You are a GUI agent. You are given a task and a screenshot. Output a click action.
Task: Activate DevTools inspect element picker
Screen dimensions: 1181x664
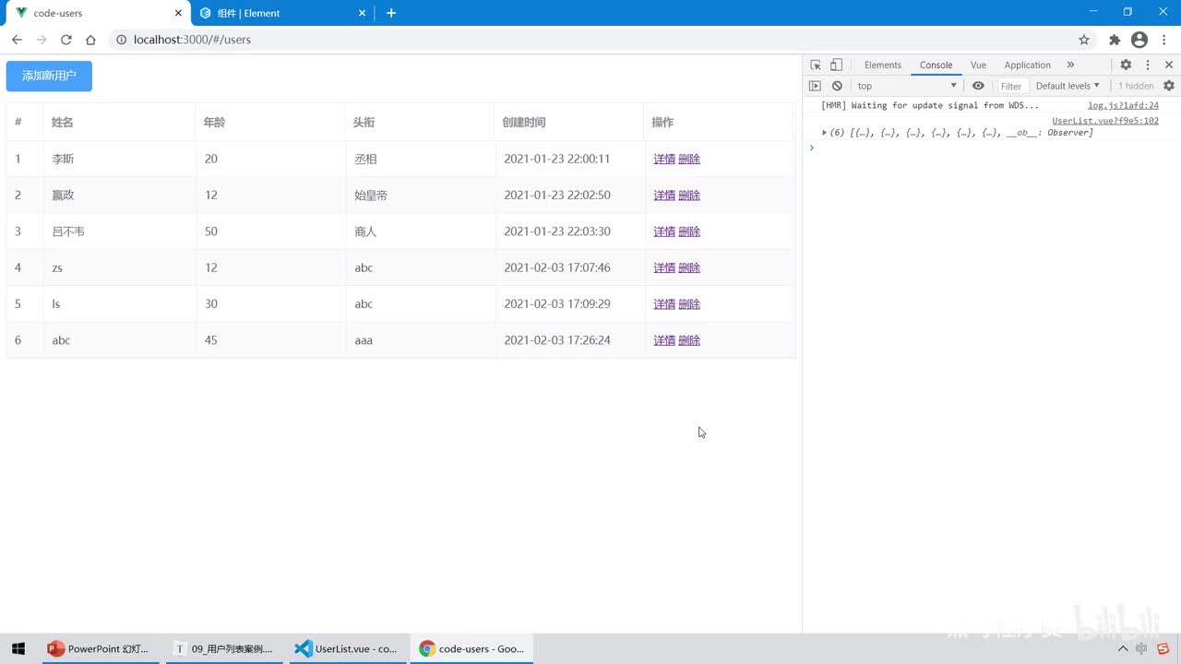pos(816,65)
